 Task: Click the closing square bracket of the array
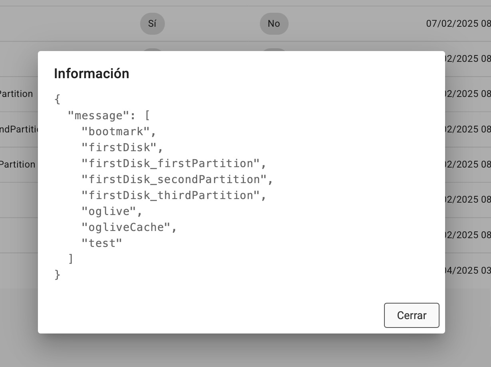(x=71, y=259)
